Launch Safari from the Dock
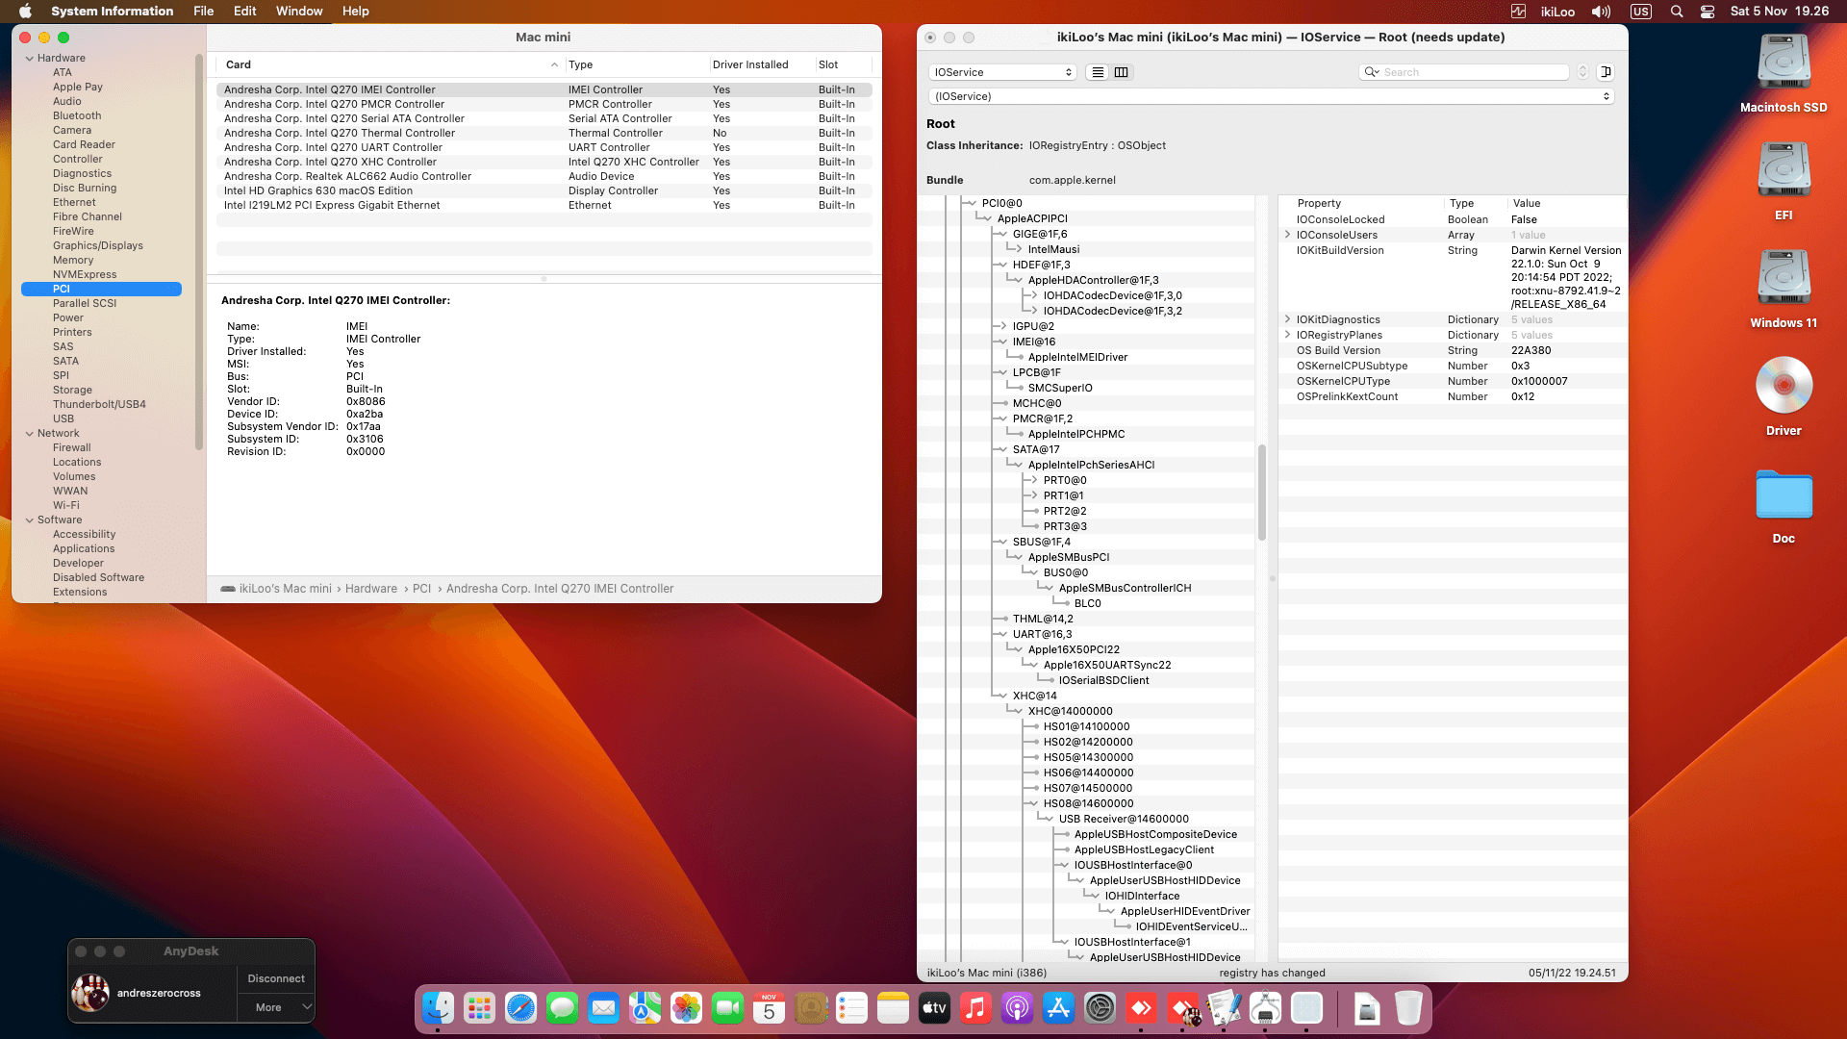This screenshot has width=1847, height=1039. click(520, 1007)
